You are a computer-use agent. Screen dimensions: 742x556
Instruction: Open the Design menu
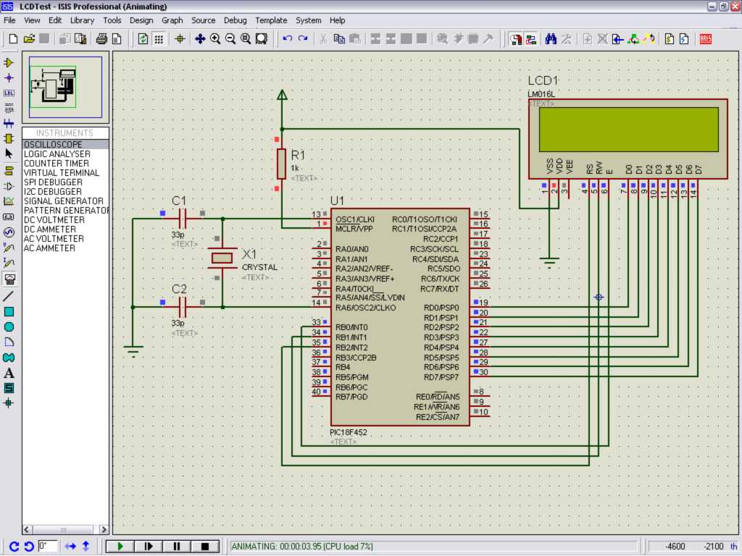(141, 20)
